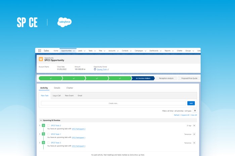Click the SPCE logo
235x156 pixels.
click(27, 22)
